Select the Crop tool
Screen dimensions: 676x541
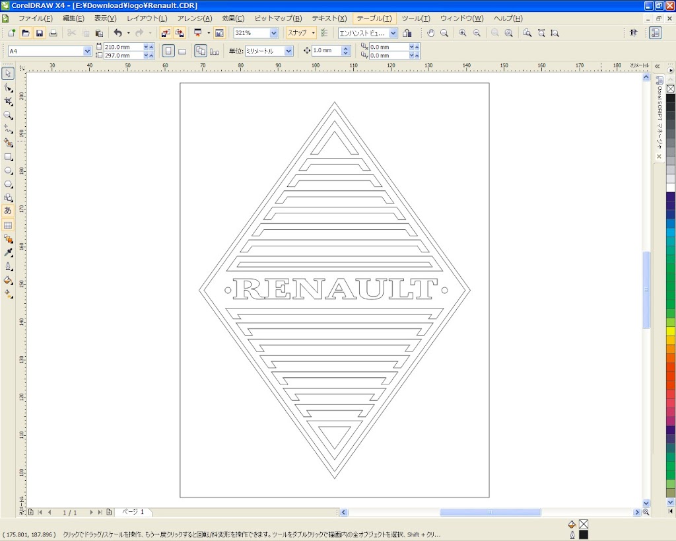(x=8, y=101)
